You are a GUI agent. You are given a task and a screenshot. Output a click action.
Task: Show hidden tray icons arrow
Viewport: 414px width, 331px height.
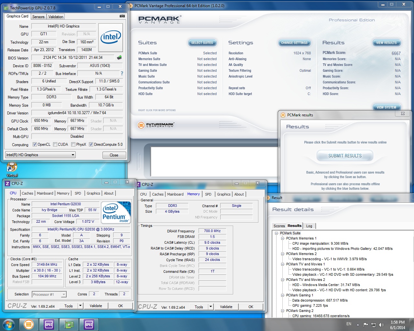(358, 325)
